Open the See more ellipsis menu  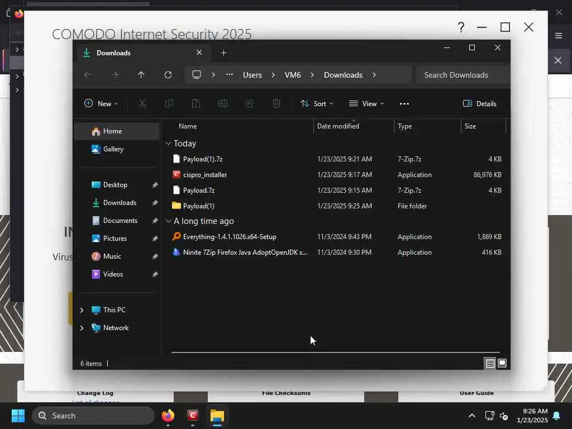pyautogui.click(x=404, y=103)
